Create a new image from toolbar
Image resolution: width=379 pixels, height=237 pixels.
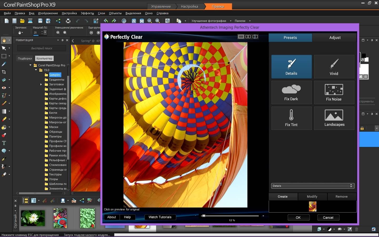click(7, 21)
